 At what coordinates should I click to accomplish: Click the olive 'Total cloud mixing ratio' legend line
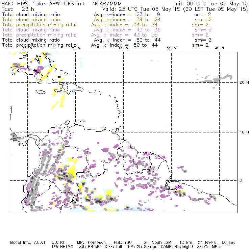click(31, 20)
